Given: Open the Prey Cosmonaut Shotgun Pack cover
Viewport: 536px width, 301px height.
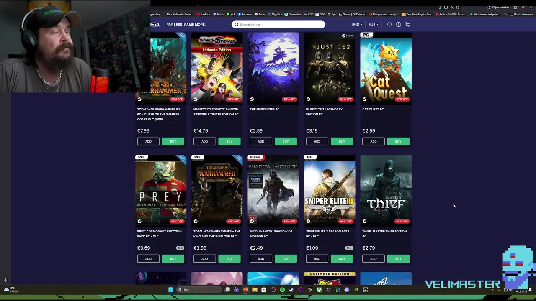Looking at the screenshot, I should [161, 190].
